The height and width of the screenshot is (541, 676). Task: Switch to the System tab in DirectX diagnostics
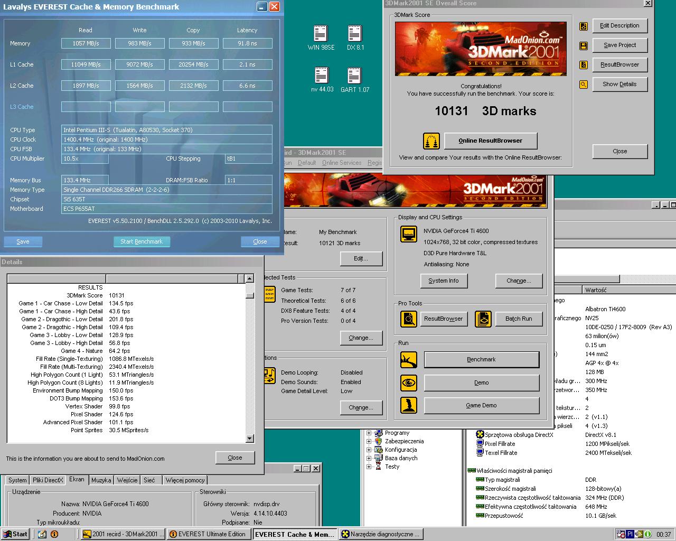coord(17,480)
